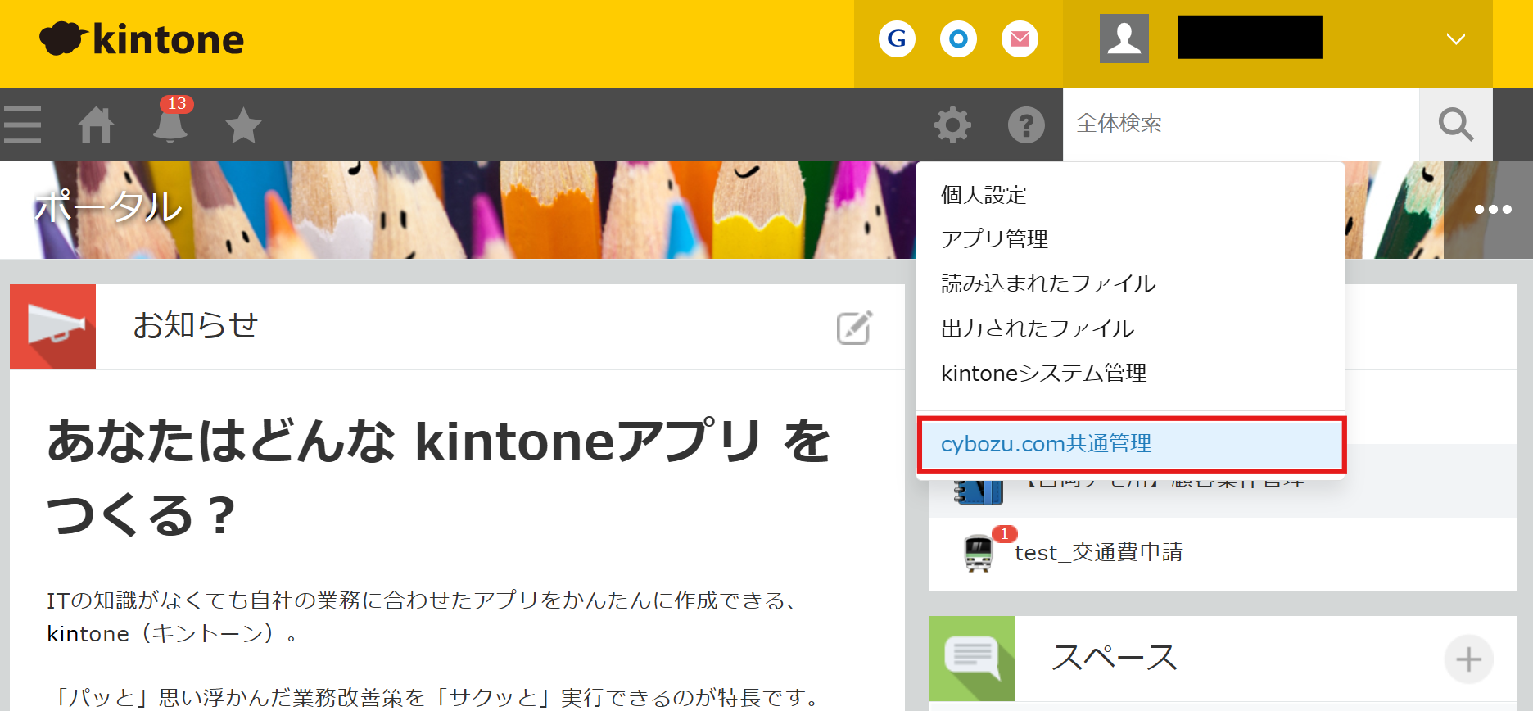Screen dimensions: 1533x711
Task: Open the portal three-dot options menu
Action: point(1493,210)
